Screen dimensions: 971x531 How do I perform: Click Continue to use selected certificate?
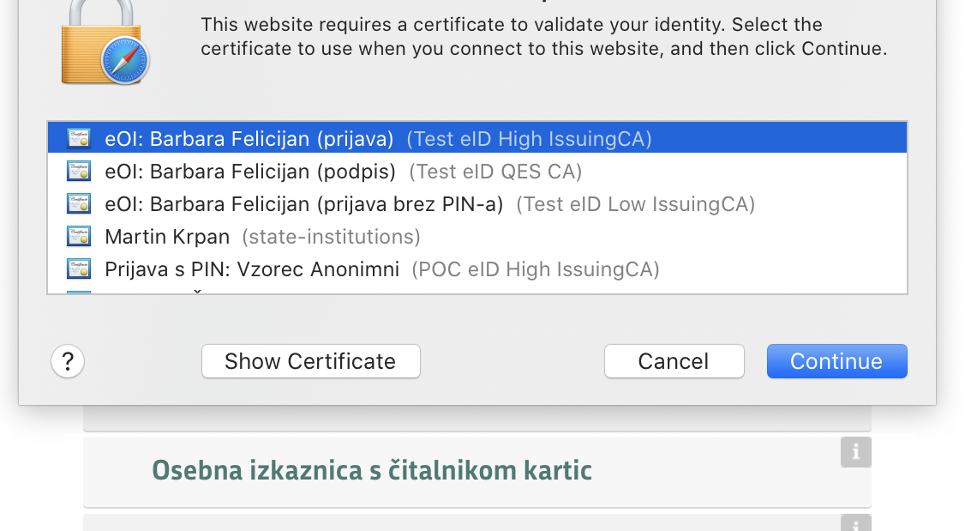pos(836,361)
